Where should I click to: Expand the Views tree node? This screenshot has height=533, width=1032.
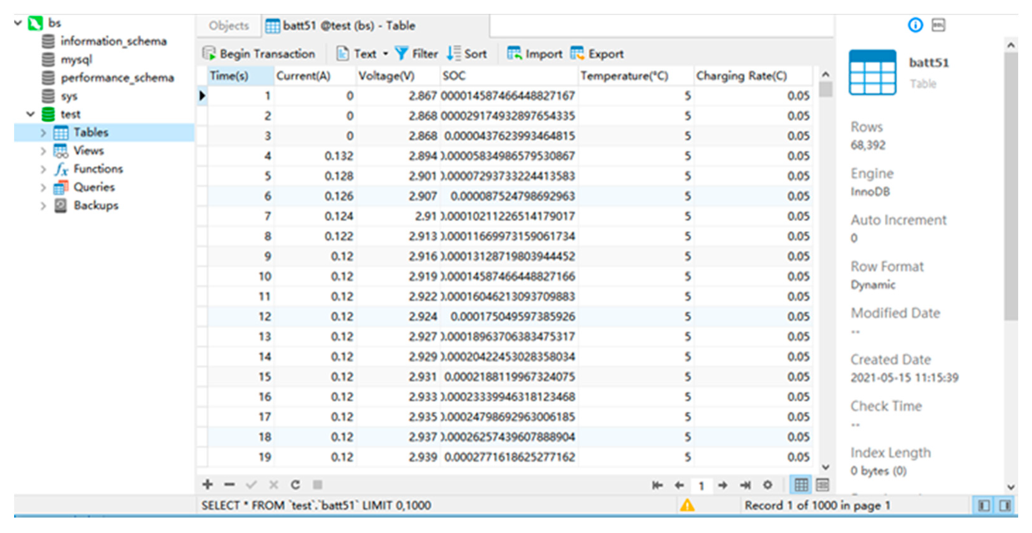pos(43,151)
